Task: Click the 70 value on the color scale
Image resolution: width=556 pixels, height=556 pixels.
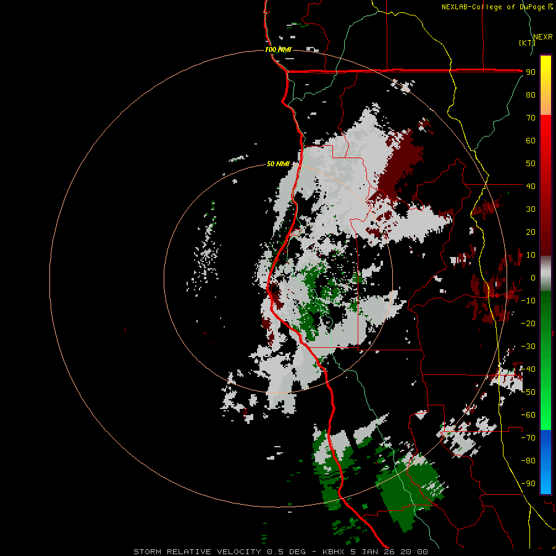Action: click(x=531, y=118)
